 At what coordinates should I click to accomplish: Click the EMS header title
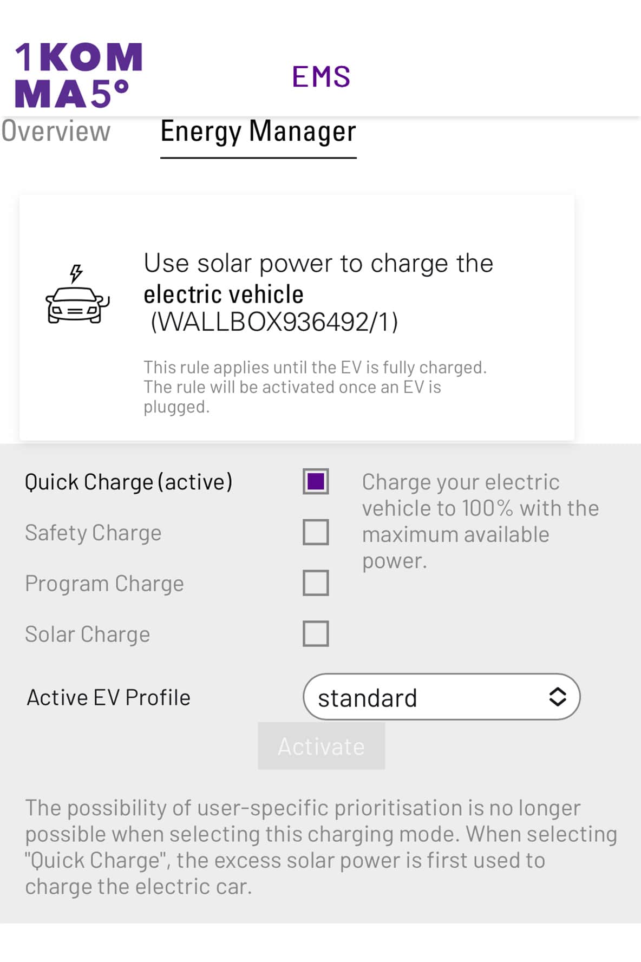(x=321, y=76)
